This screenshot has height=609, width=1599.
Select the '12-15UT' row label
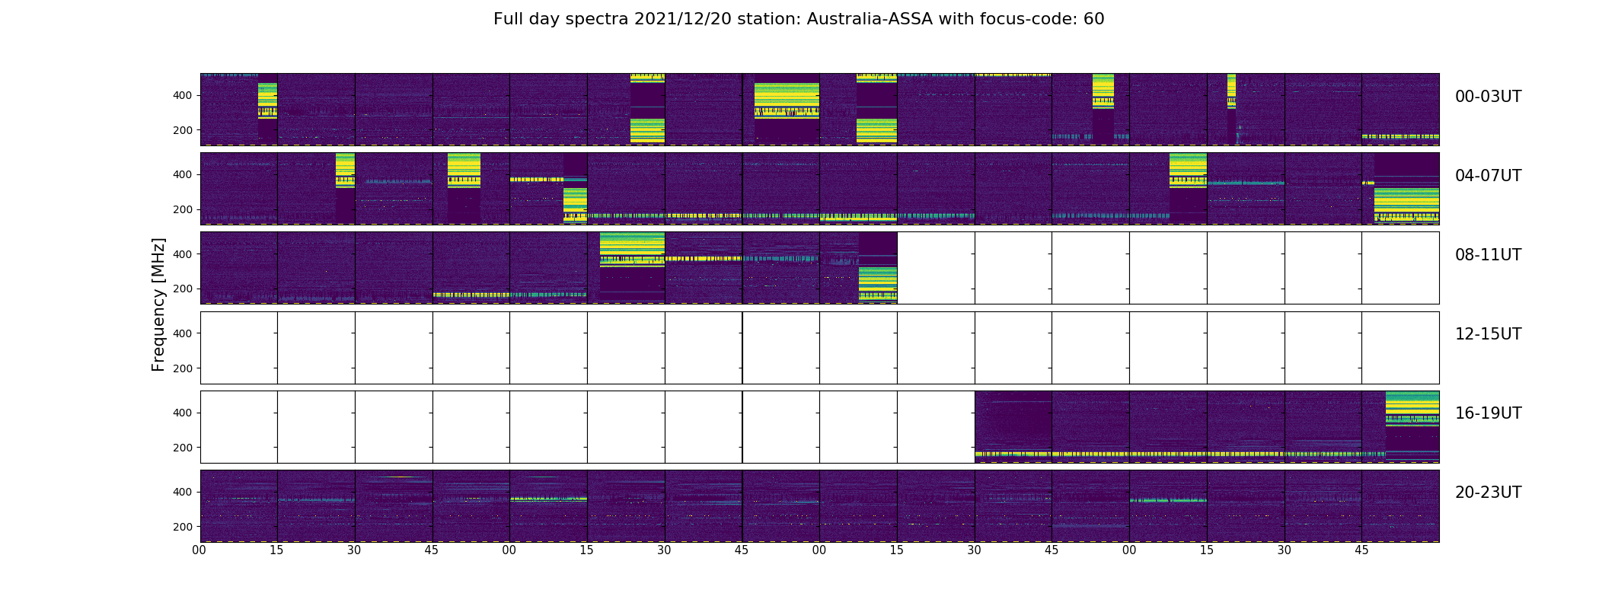[1488, 334]
